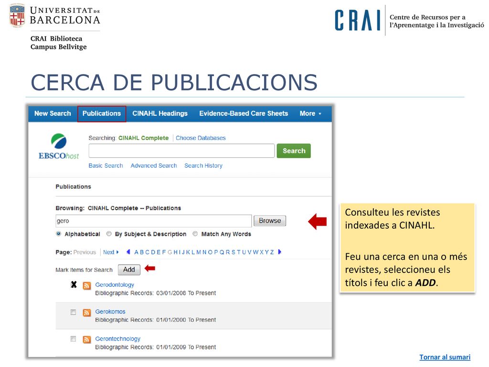Open the Gerontechnology publication link
Image resolution: width=489 pixels, height=367 pixels.
117,339
